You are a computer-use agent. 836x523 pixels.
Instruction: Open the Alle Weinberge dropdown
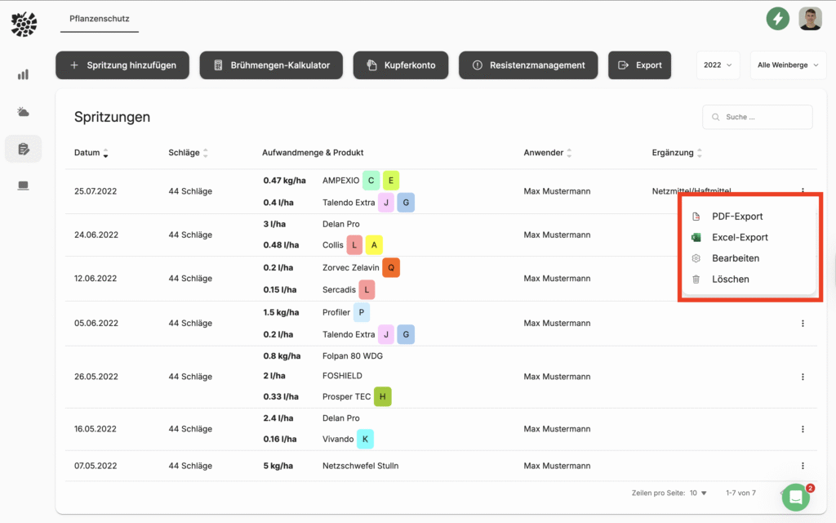click(x=787, y=65)
